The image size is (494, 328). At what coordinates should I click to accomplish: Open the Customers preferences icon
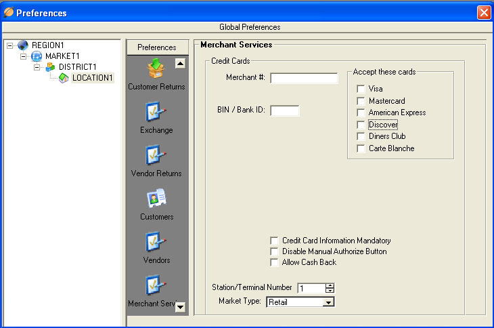tap(156, 198)
